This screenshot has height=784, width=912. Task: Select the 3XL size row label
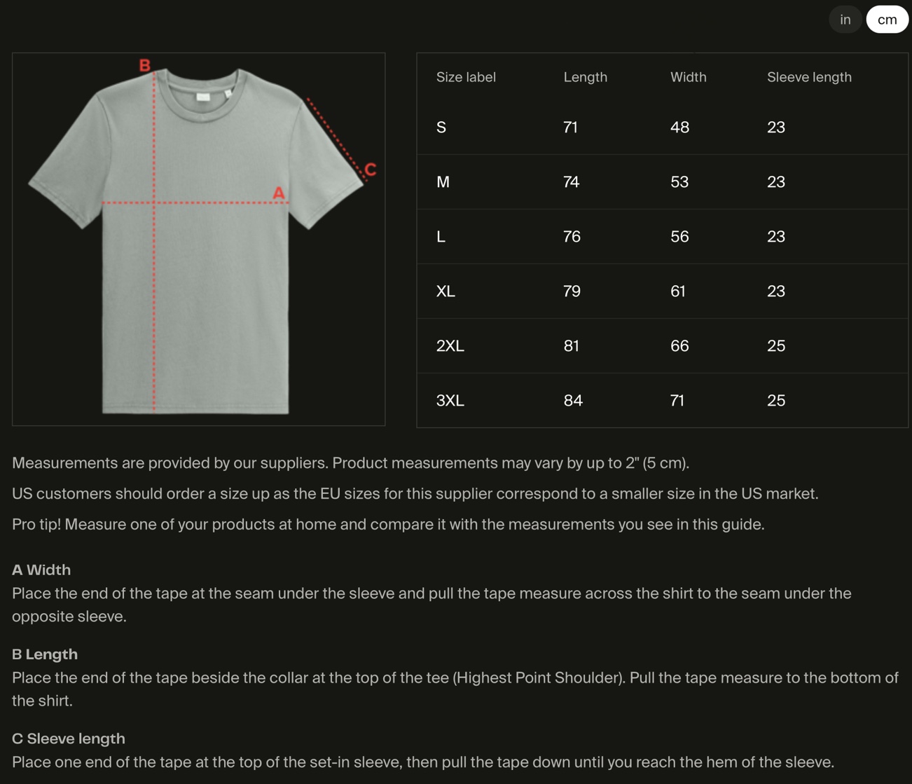(450, 401)
